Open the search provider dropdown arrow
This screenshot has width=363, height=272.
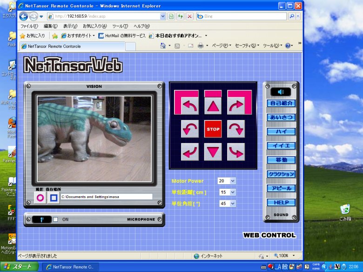coord(298,16)
